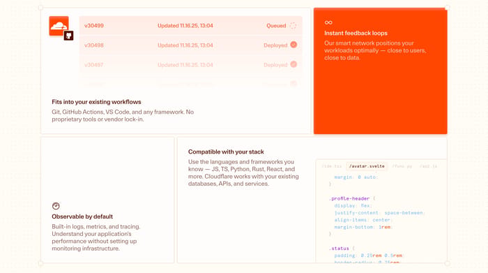This screenshot has height=273, width=488.
Task: Click the paragraph starting Use the languages
Action: (x=243, y=172)
